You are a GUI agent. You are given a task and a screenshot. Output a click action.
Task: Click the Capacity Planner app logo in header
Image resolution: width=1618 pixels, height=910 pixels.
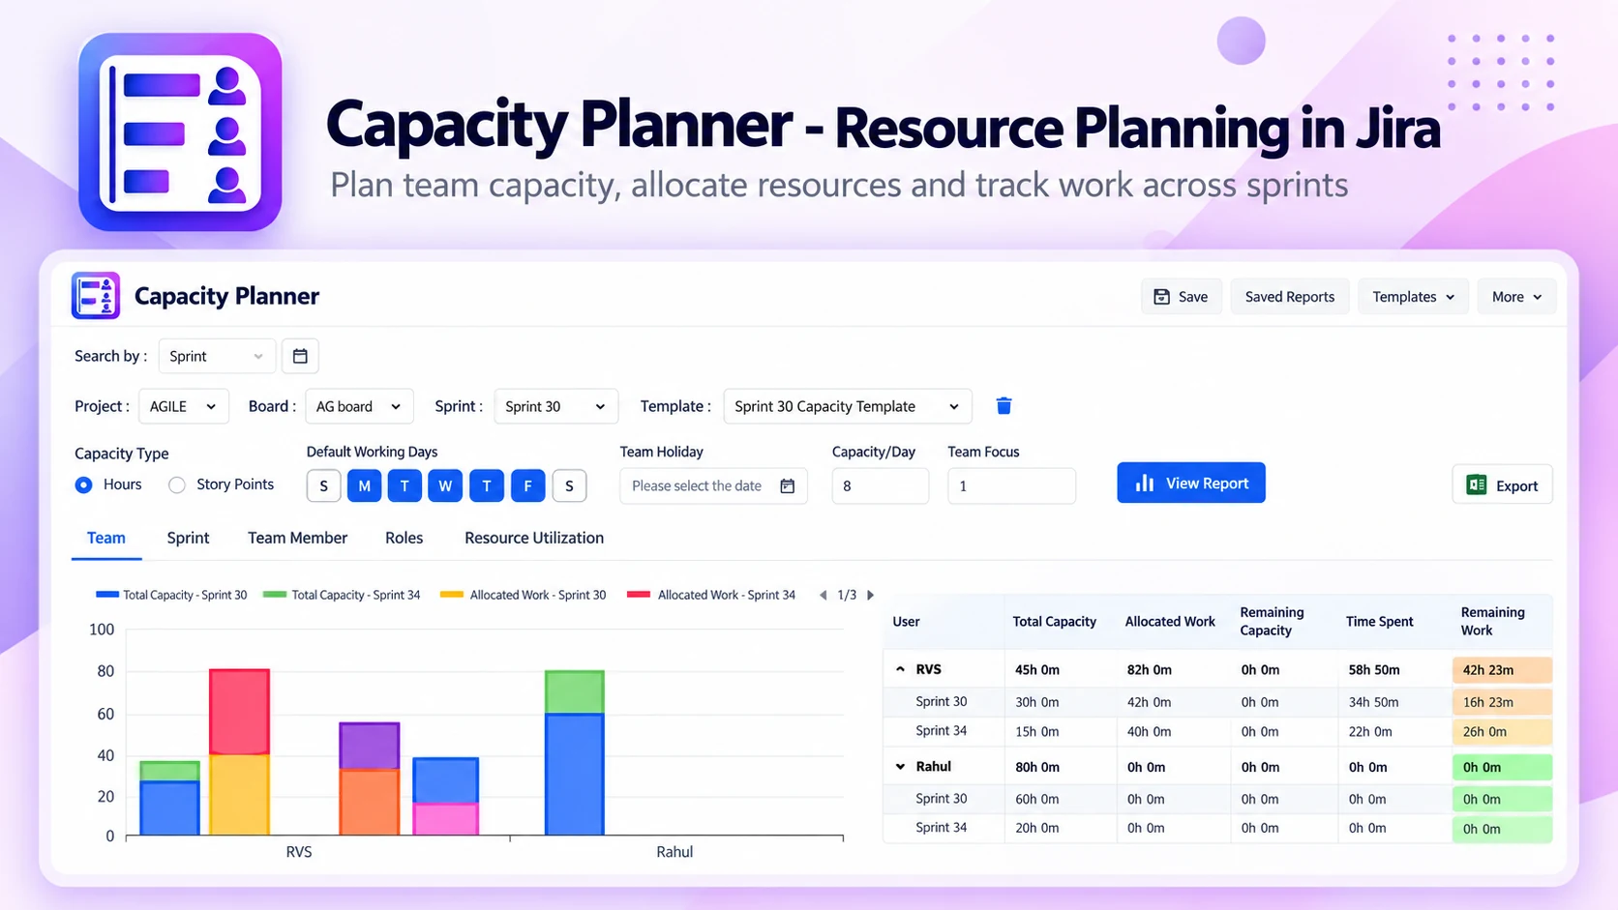[x=96, y=296]
